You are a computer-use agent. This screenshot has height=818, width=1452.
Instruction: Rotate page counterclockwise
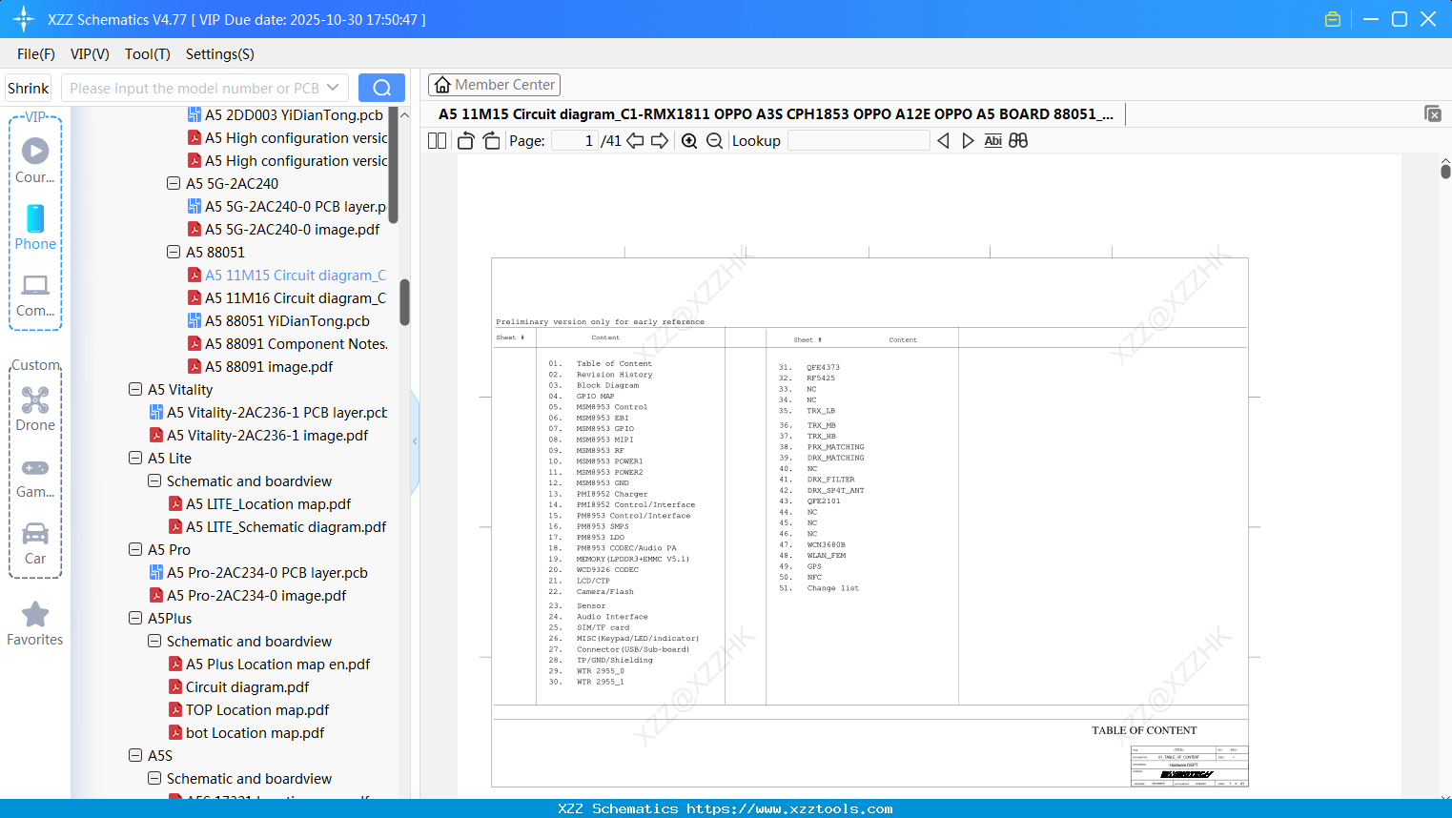tap(465, 141)
